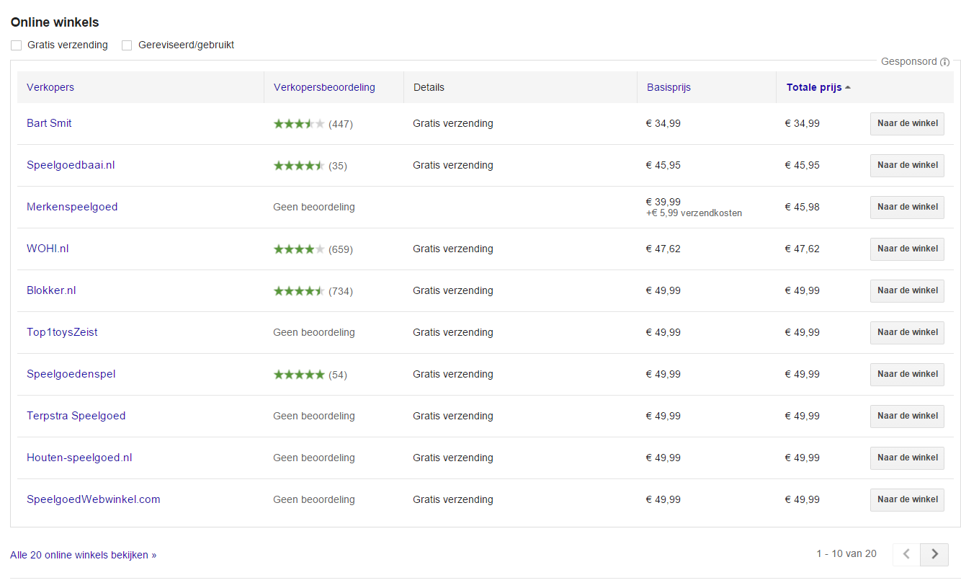Viewport: 961px width, 588px height.
Task: Enable Gratis verzending filter checkbox
Action: point(16,45)
